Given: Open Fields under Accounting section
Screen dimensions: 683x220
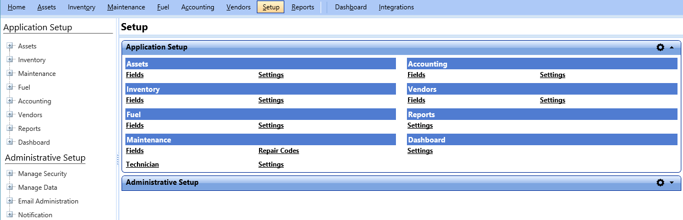Looking at the screenshot, I should pyautogui.click(x=416, y=75).
